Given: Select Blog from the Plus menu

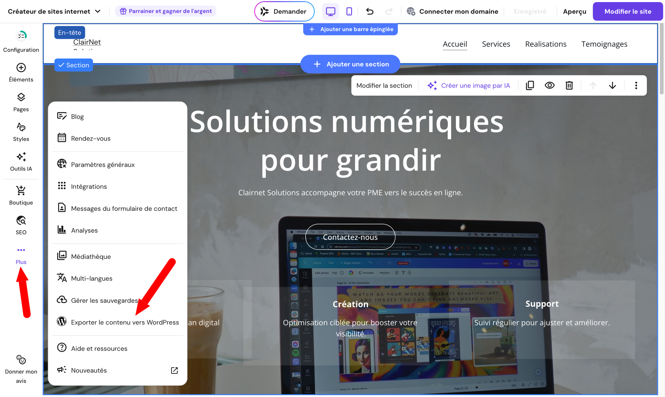Looking at the screenshot, I should tap(117, 116).
